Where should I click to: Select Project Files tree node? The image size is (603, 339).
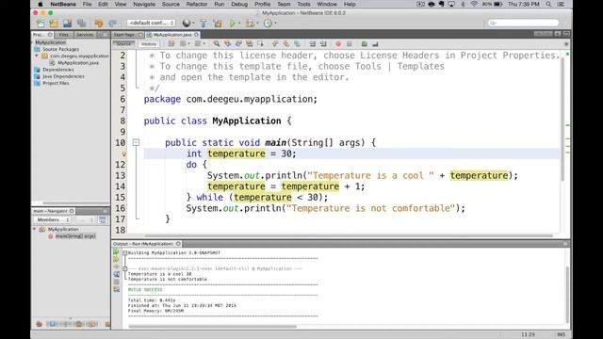(56, 83)
